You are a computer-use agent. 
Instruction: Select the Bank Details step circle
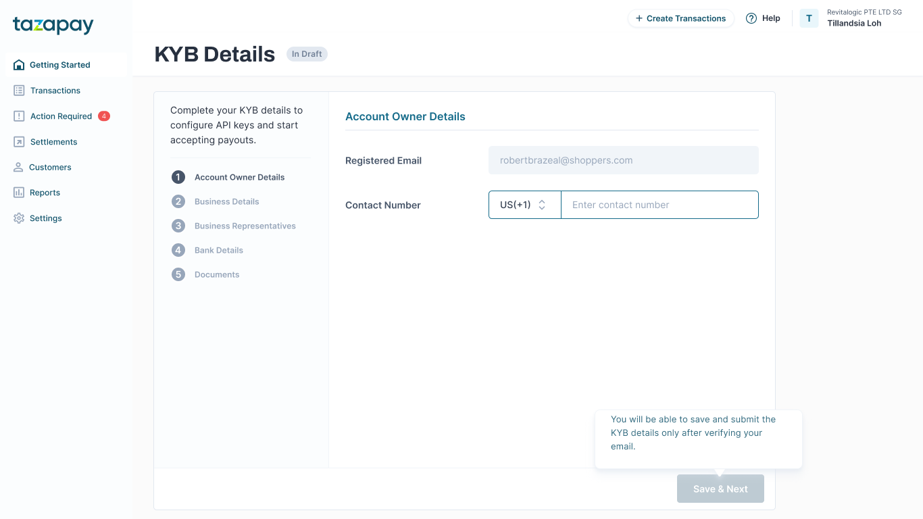point(178,250)
